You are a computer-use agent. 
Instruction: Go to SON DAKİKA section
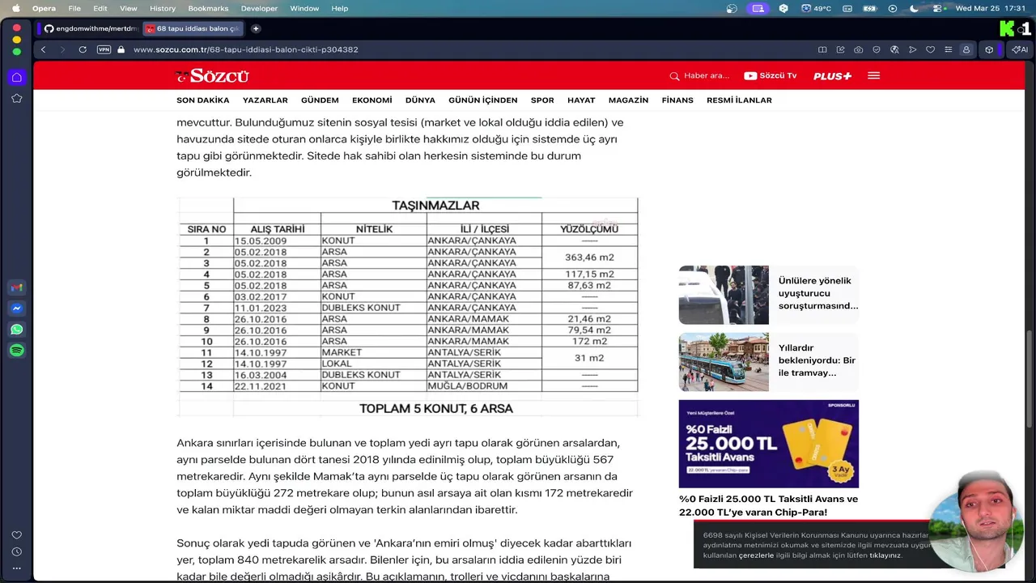pyautogui.click(x=203, y=100)
